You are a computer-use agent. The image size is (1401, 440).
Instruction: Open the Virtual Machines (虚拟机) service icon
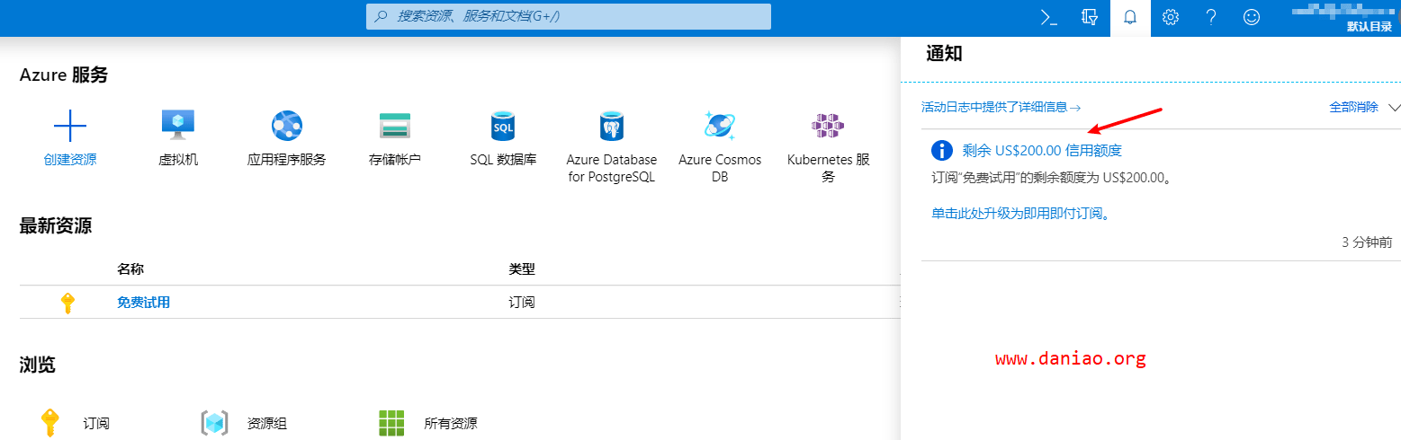[x=178, y=127]
